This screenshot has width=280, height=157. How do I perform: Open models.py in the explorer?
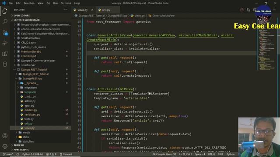coord(31,110)
